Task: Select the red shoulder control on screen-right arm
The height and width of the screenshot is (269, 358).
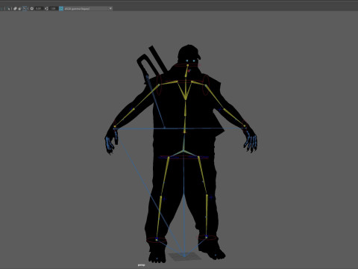Action: [x=206, y=85]
